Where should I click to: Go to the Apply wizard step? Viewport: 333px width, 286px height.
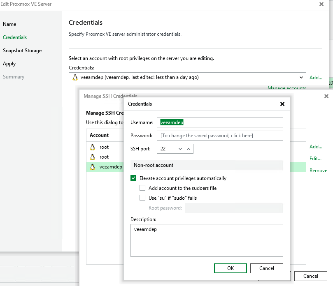pyautogui.click(x=9, y=64)
